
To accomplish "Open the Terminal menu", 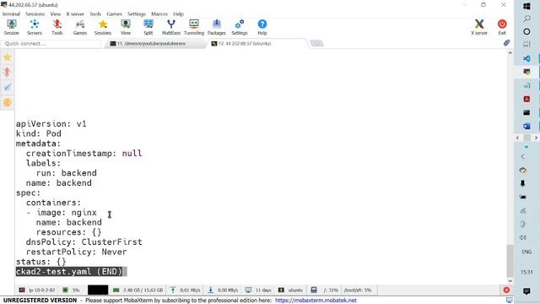I will pyautogui.click(x=11, y=14).
